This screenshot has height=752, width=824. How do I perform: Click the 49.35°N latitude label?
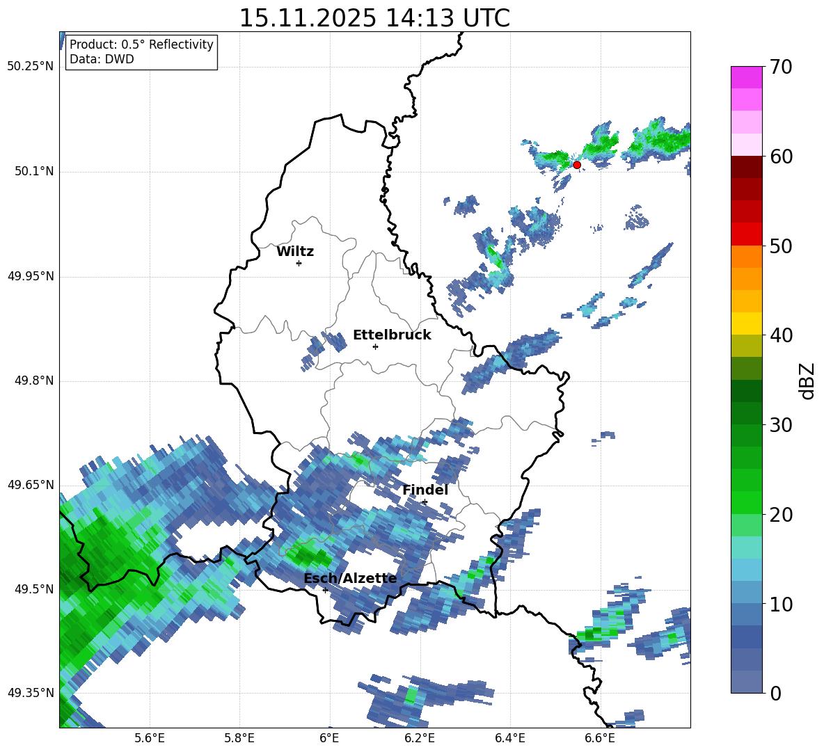31,693
